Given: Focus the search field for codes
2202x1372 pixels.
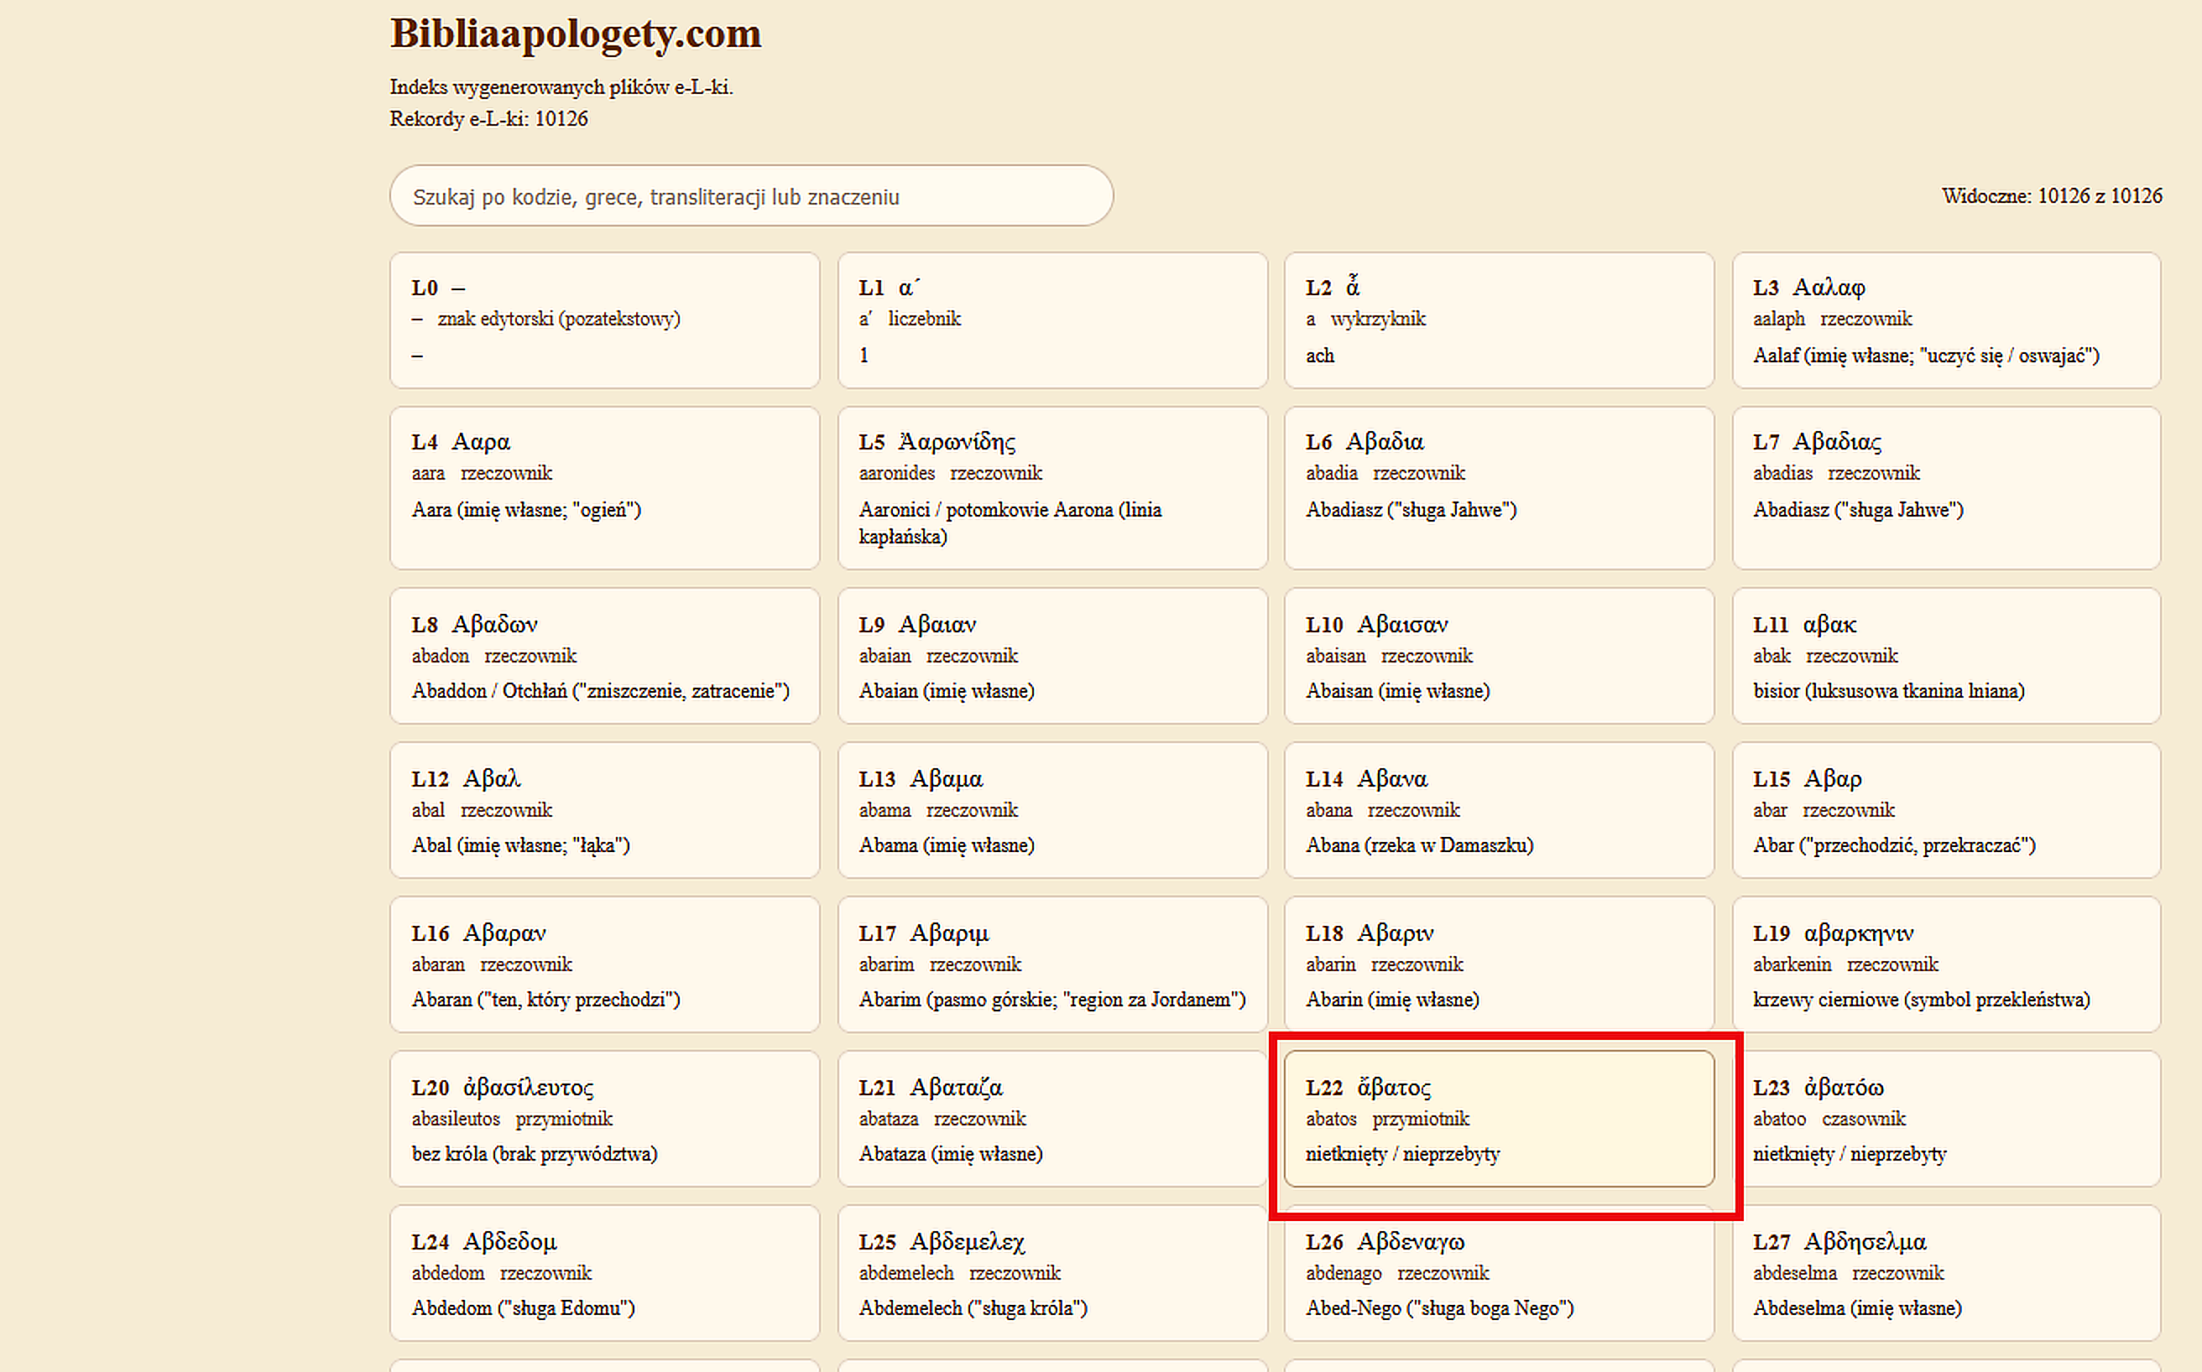Looking at the screenshot, I should click(750, 196).
